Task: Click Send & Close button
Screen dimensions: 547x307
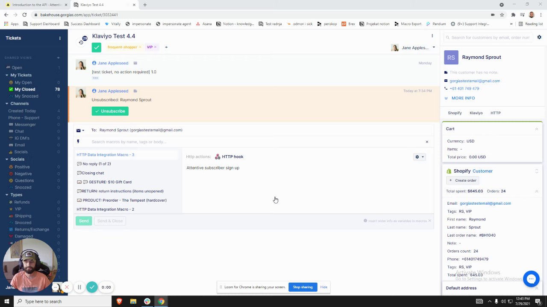Action: (110, 221)
